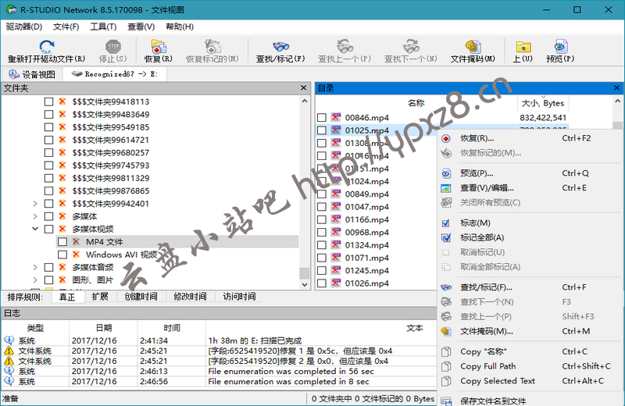Choose 查看(V)/编辑... in the context menu
Image resolution: width=625 pixels, height=406 pixels.
(530, 188)
